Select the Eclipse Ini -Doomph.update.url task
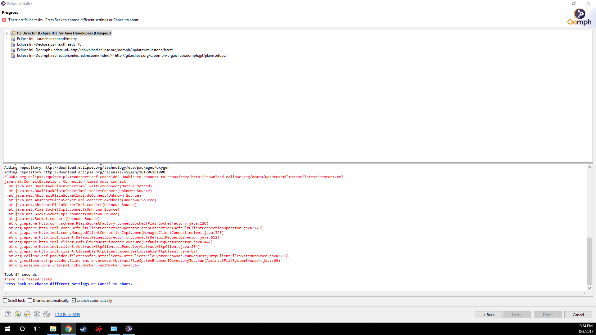Image resolution: width=596 pixels, height=335 pixels. (95, 50)
